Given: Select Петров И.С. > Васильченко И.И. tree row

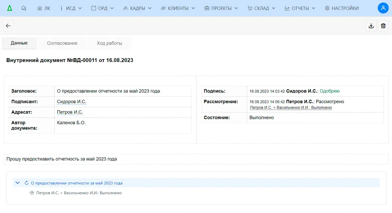Looking at the screenshot, I should tap(79, 193).
